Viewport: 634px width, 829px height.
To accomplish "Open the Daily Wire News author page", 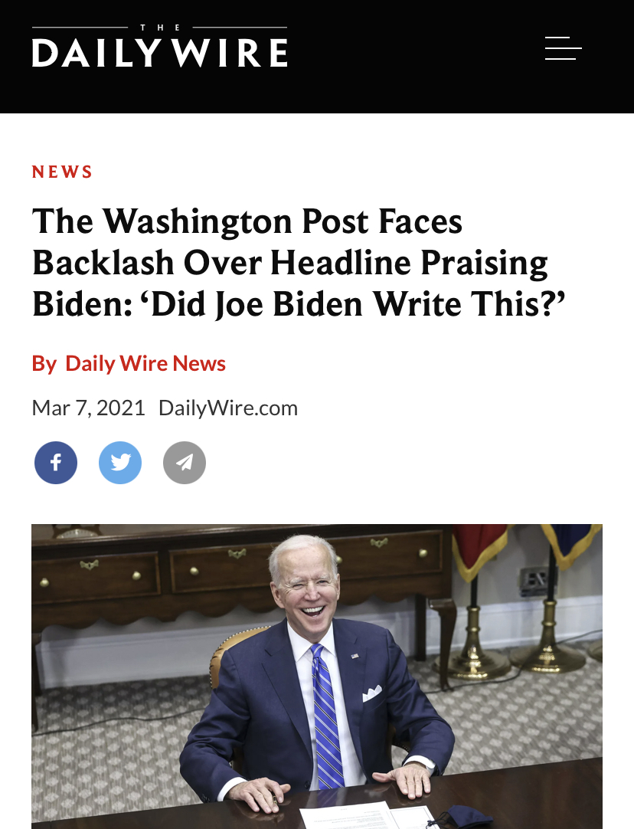I will pyautogui.click(x=145, y=364).
